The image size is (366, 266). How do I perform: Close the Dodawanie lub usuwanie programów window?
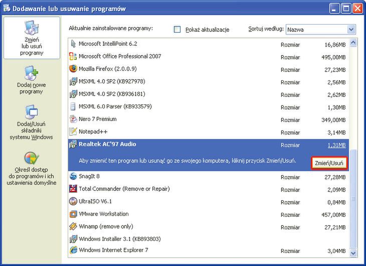pos(357,9)
